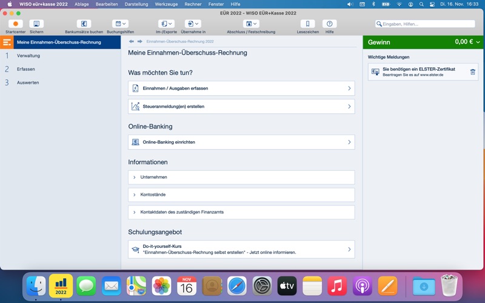Image resolution: width=485 pixels, height=303 pixels.
Task: Open the Fenster menu
Action: 216,4
